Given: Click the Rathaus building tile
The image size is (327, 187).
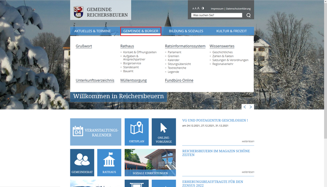Looking at the screenshot, I should (x=109, y=162).
